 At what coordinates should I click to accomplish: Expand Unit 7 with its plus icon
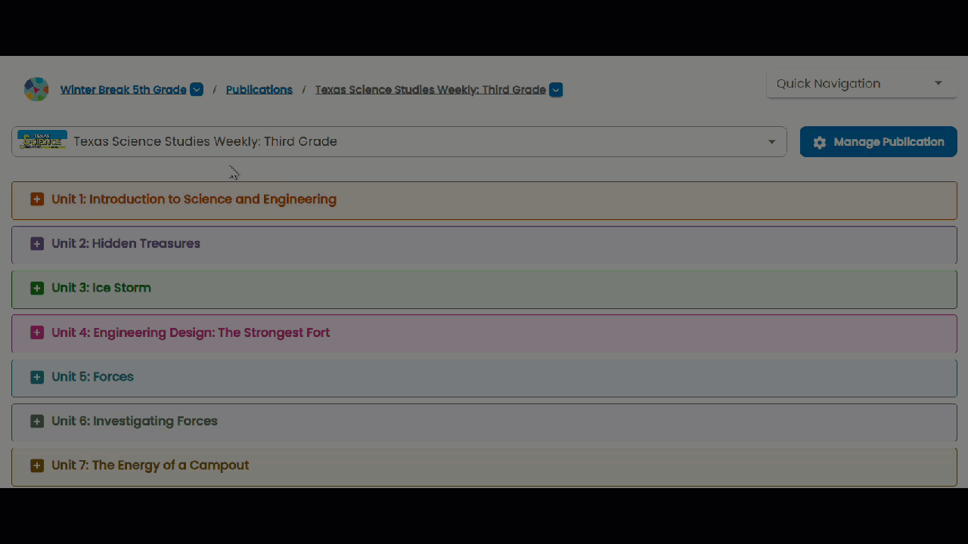click(x=37, y=465)
